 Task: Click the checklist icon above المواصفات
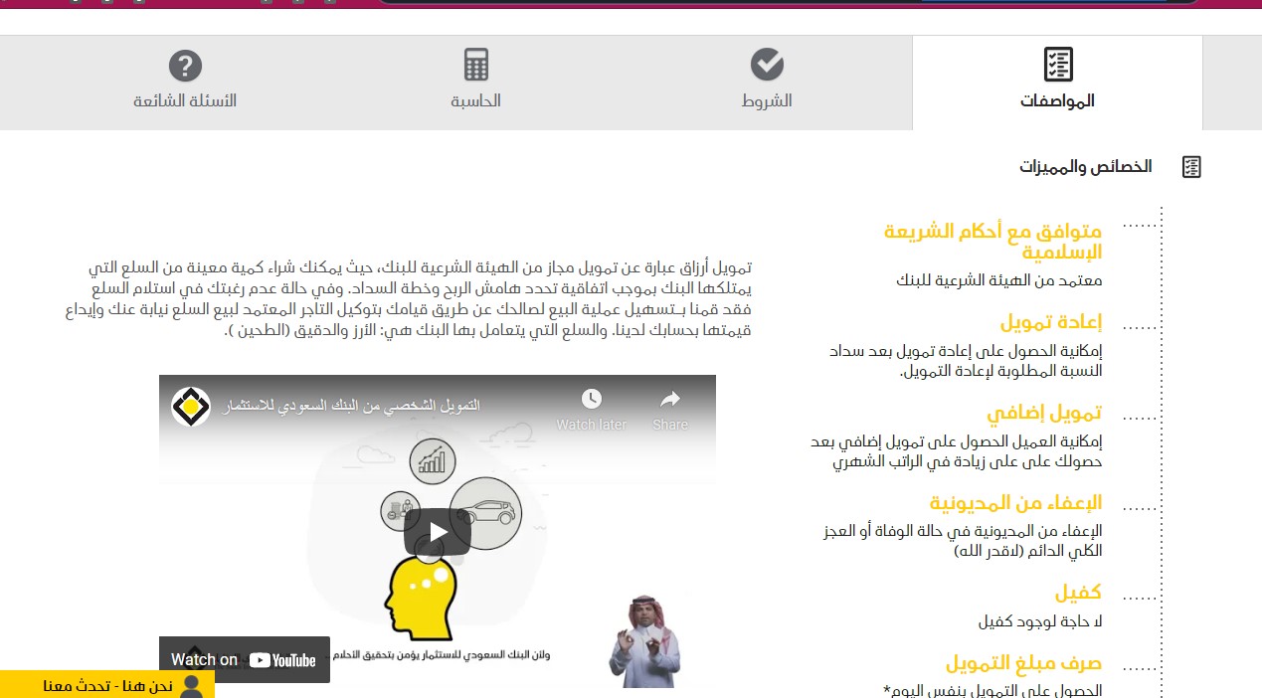1058,65
